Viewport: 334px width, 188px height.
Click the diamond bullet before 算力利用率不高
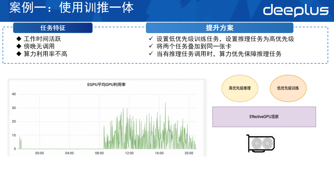click(x=19, y=54)
